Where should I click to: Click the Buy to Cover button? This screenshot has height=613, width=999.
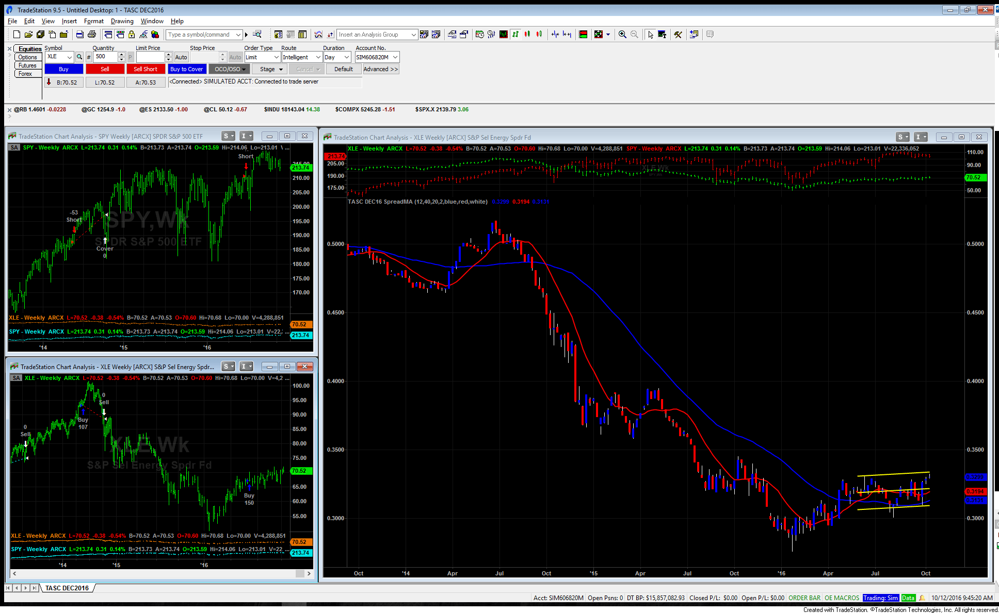point(187,69)
